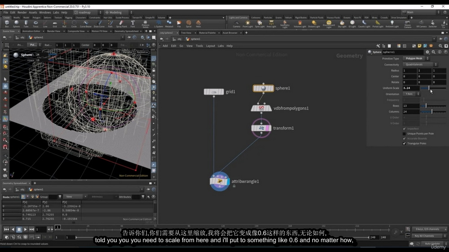The image size is (449, 252).
Task: Click the Font shelf tool
Action: [x=132, y=24]
